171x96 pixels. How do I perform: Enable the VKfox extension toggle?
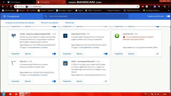(105, 81)
